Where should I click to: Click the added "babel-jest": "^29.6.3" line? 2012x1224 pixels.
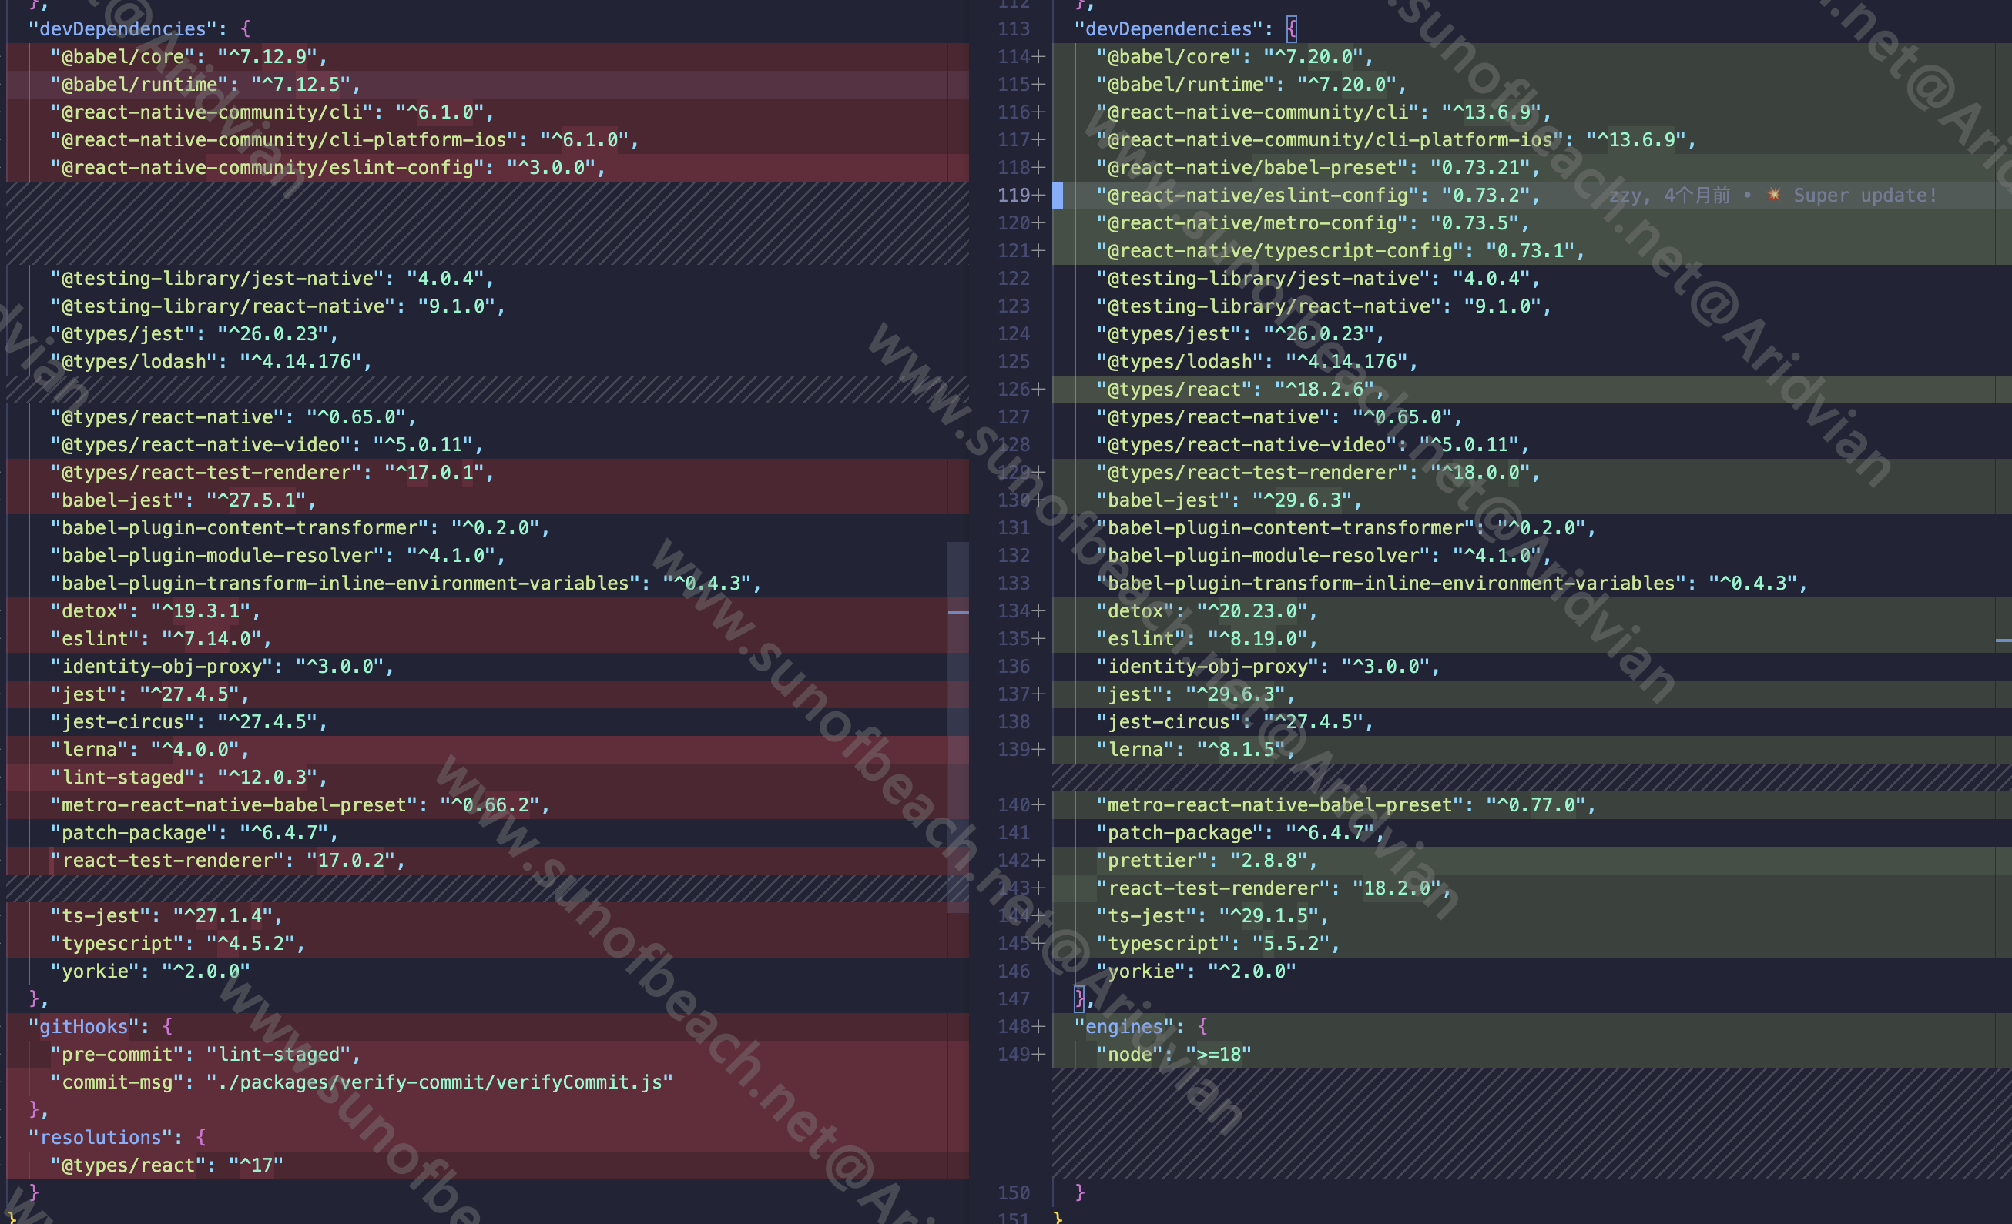pos(1532,500)
